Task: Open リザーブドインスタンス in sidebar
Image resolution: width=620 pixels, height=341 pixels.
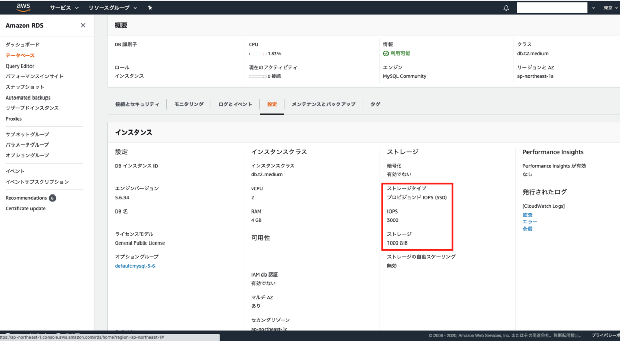Action: 32,108
